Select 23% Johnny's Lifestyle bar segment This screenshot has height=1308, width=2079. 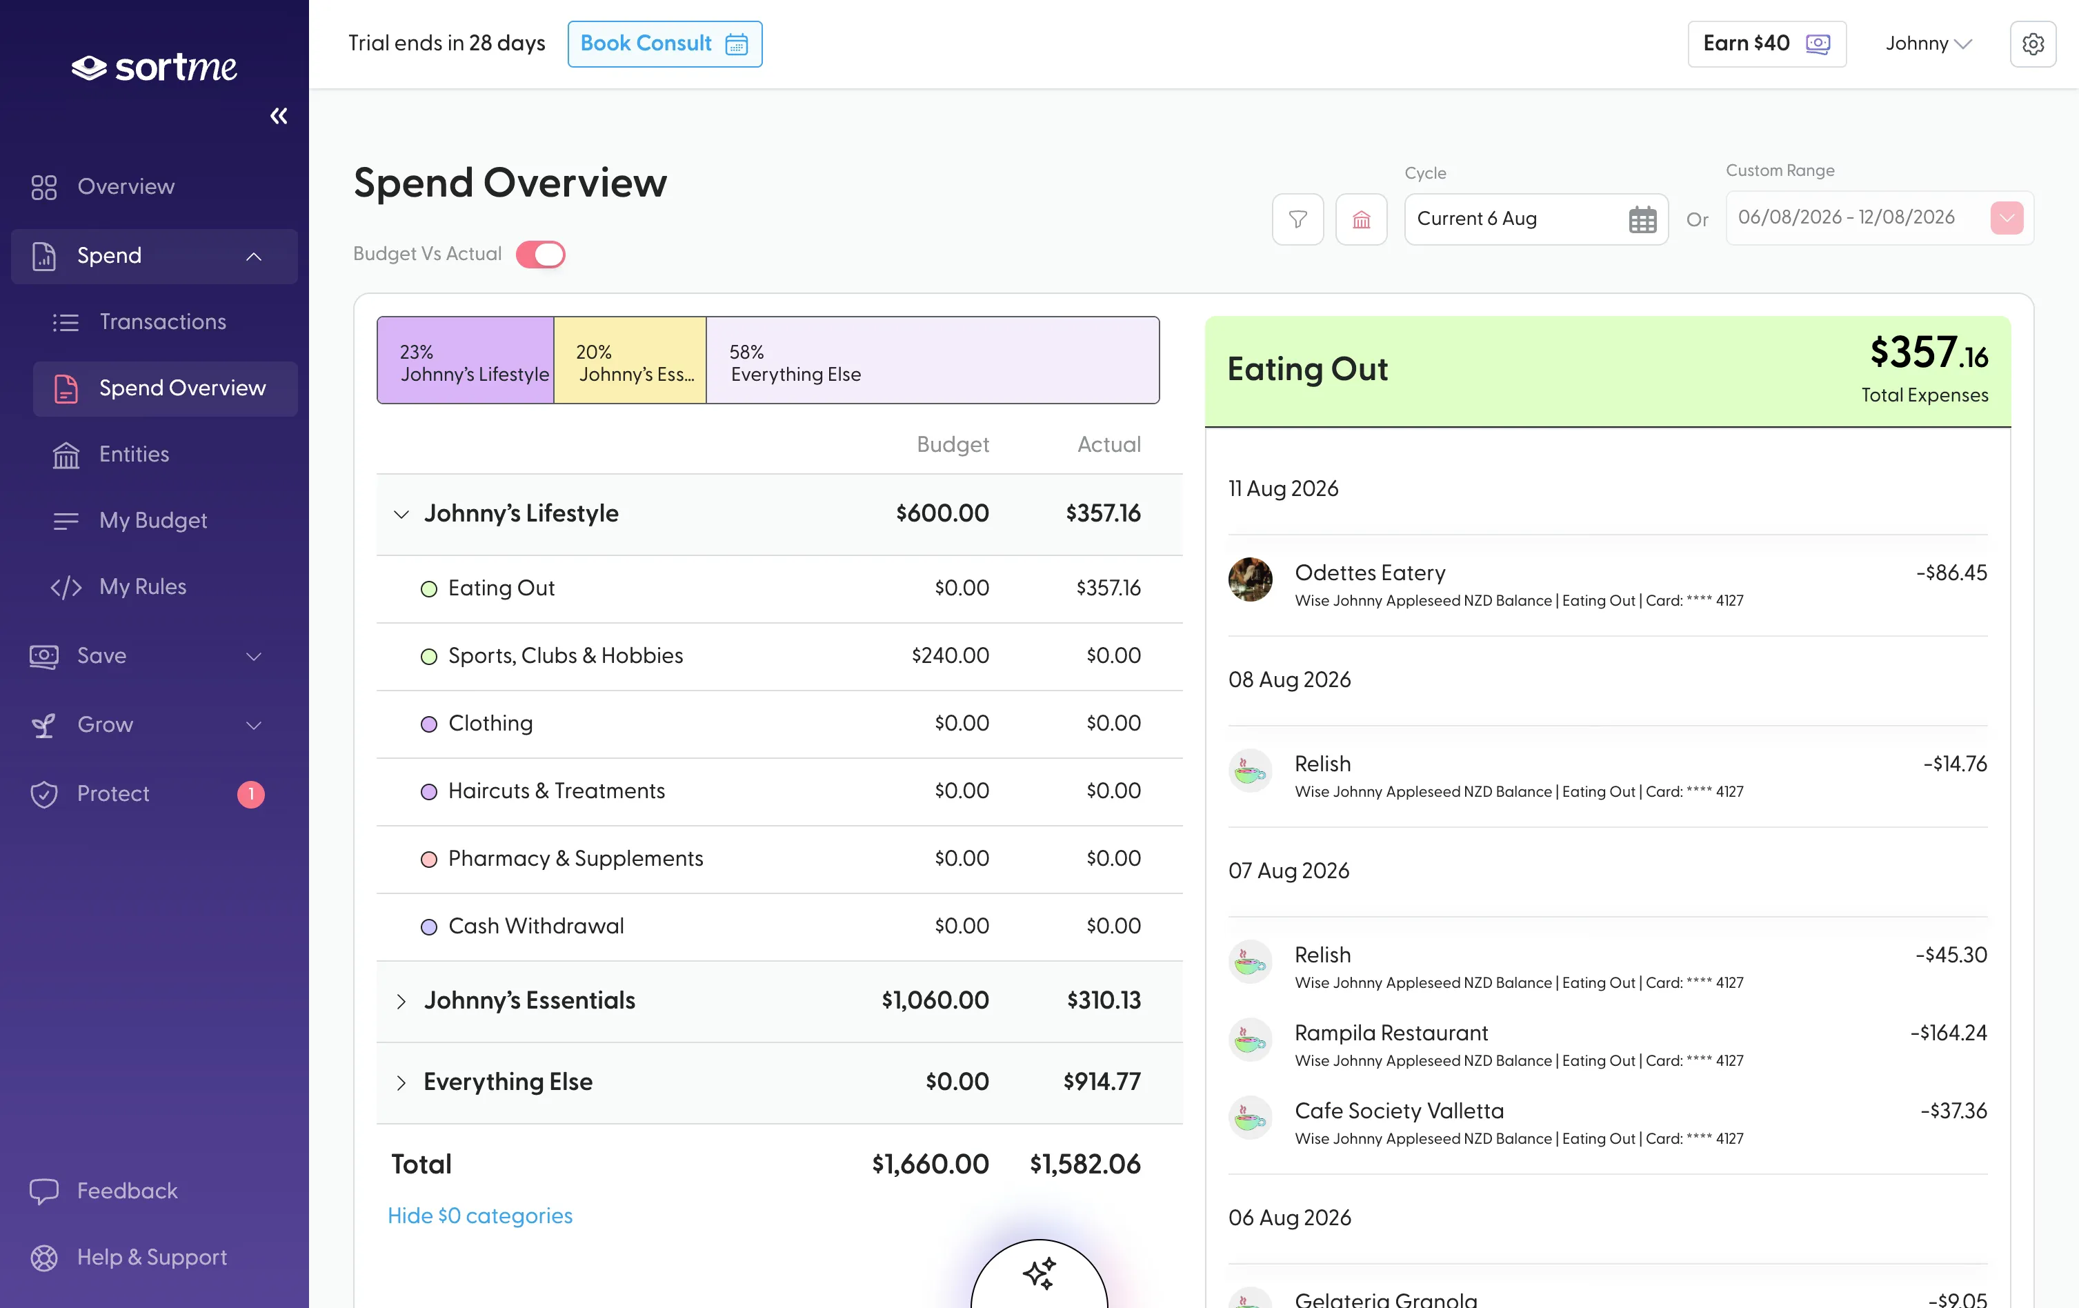(x=466, y=361)
